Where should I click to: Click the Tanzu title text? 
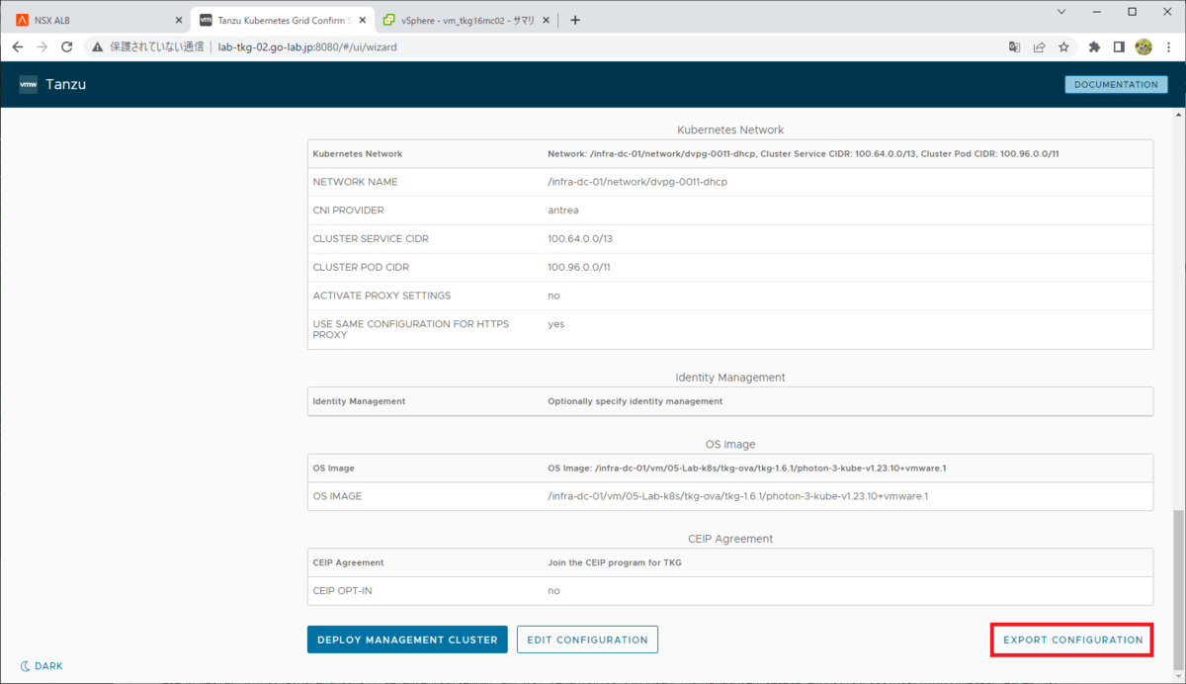pyautogui.click(x=66, y=85)
